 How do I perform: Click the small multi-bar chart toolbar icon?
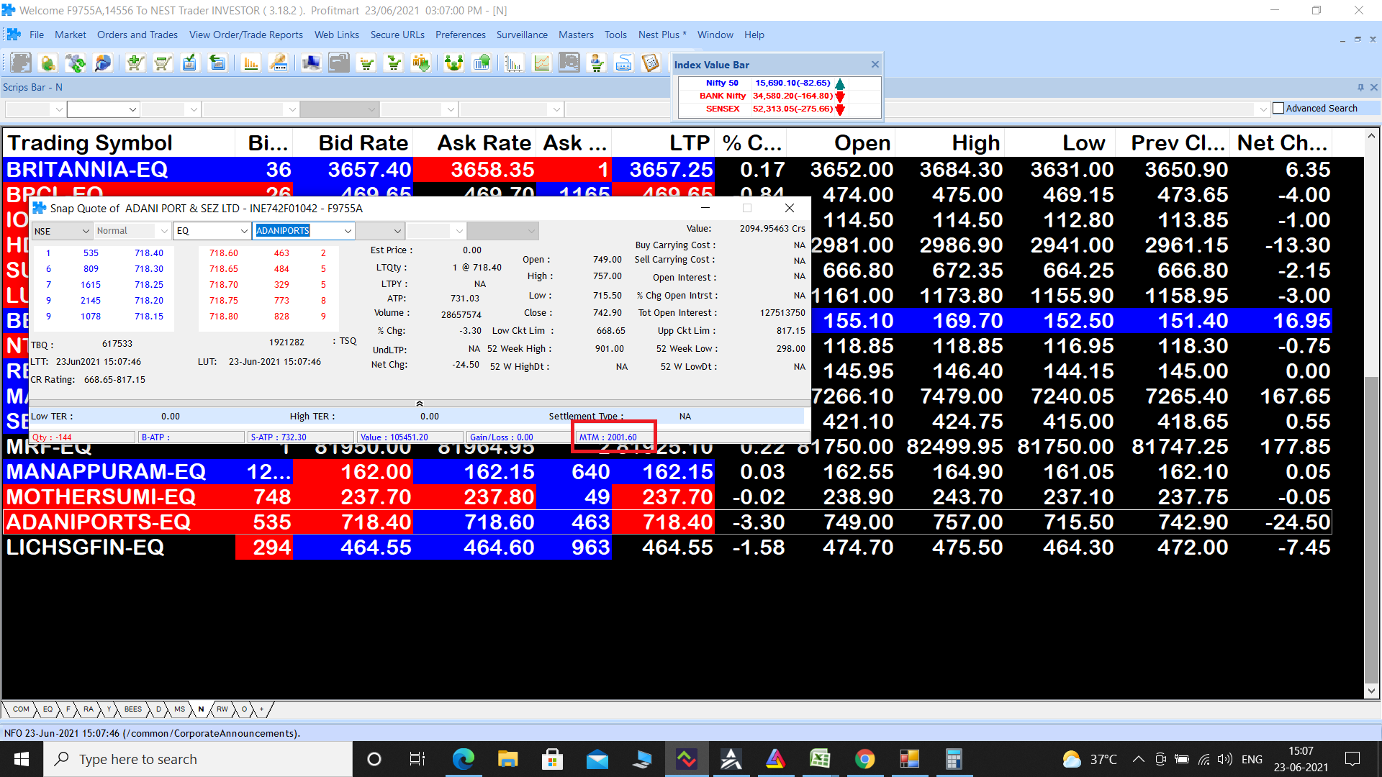pyautogui.click(x=514, y=63)
